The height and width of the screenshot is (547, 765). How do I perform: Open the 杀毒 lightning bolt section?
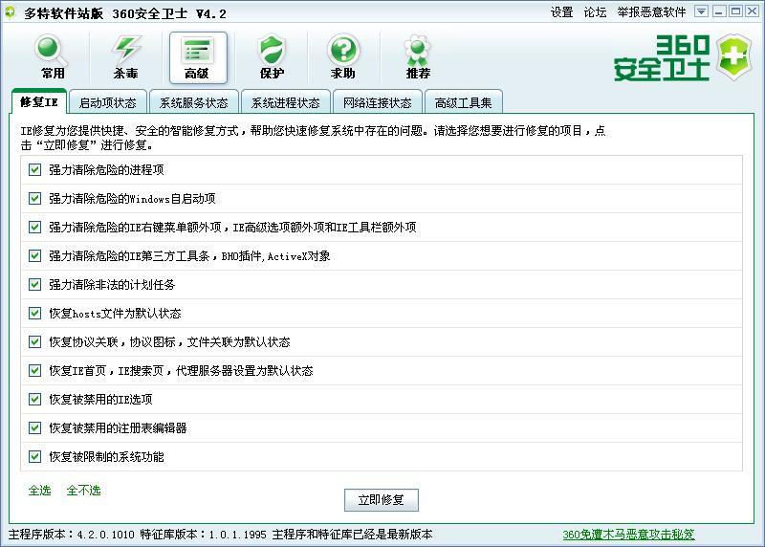[x=125, y=57]
